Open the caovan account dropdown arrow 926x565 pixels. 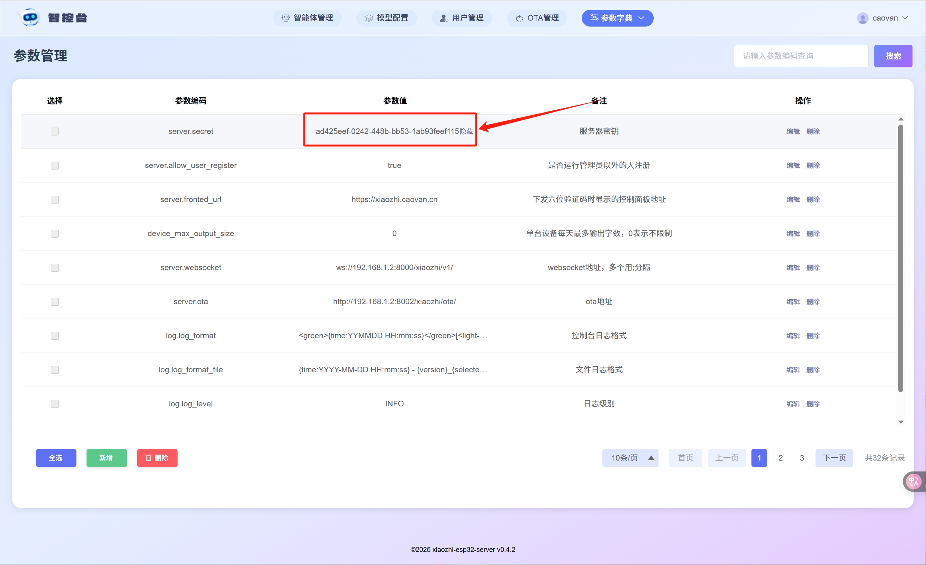click(x=905, y=18)
